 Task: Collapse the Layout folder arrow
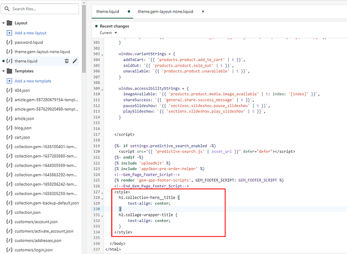(x=3, y=23)
